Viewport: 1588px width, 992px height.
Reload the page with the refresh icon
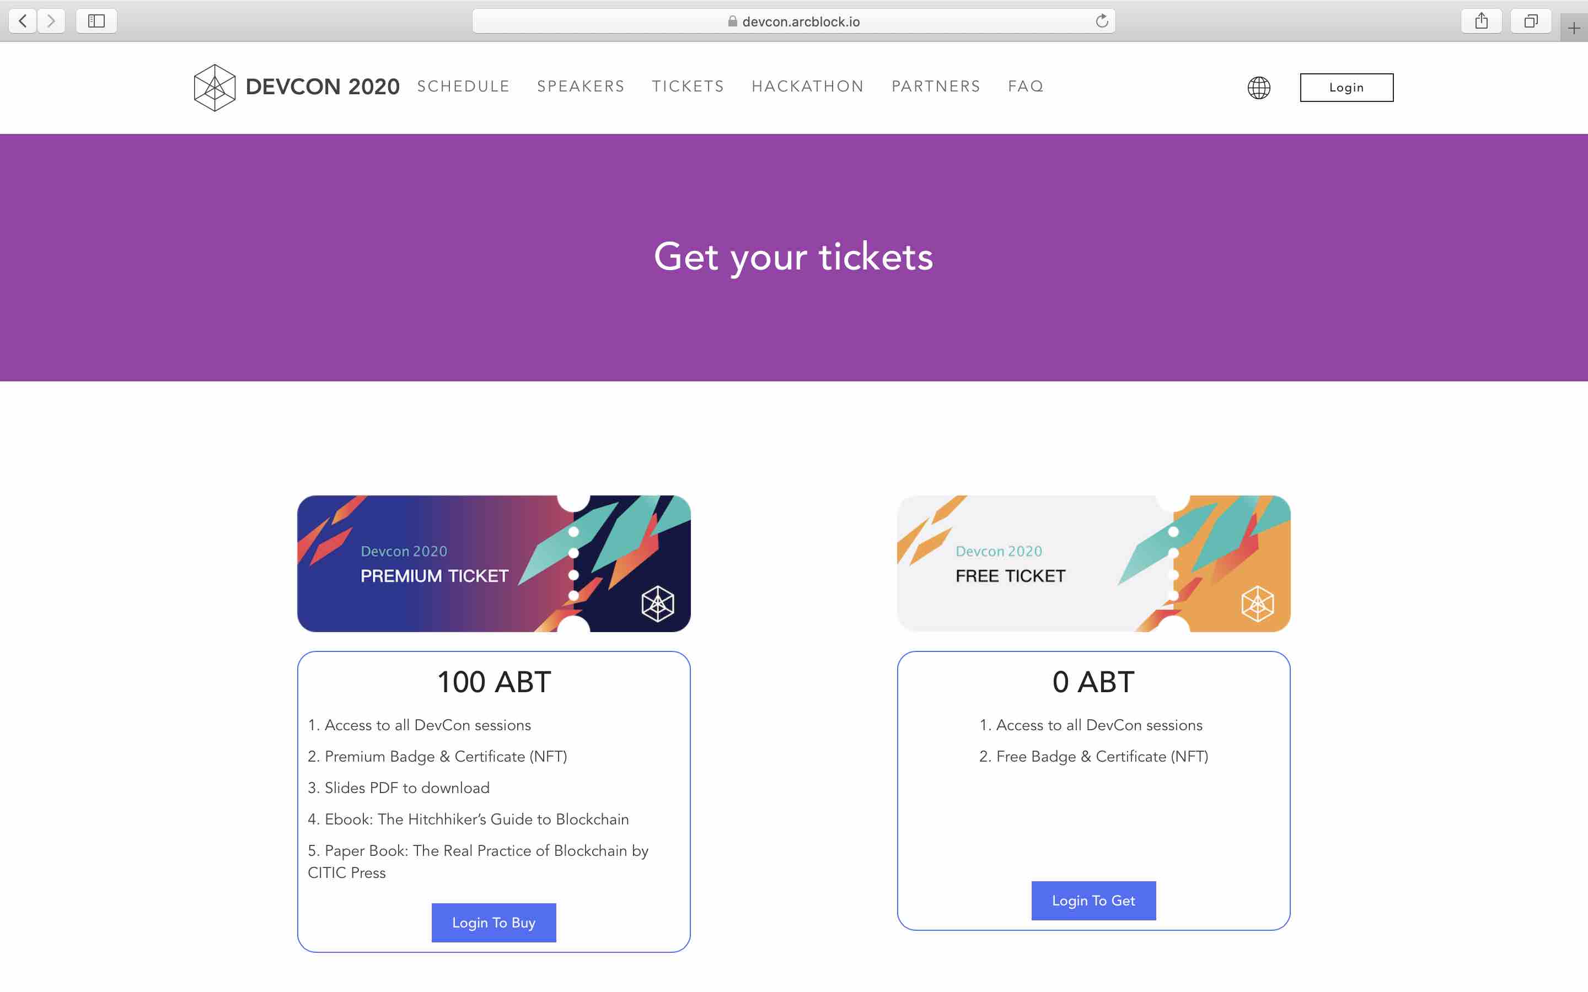coord(1102,21)
